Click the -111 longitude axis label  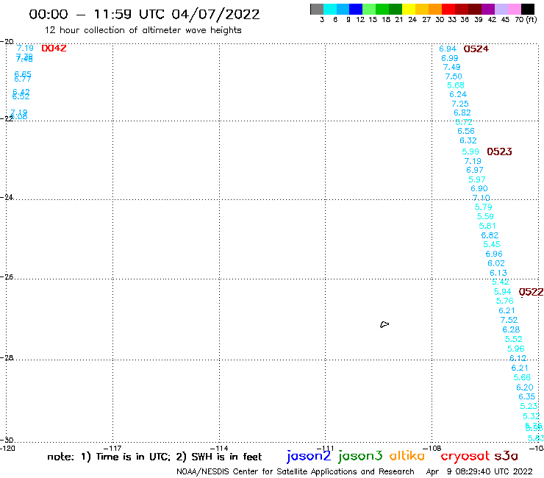click(x=326, y=449)
